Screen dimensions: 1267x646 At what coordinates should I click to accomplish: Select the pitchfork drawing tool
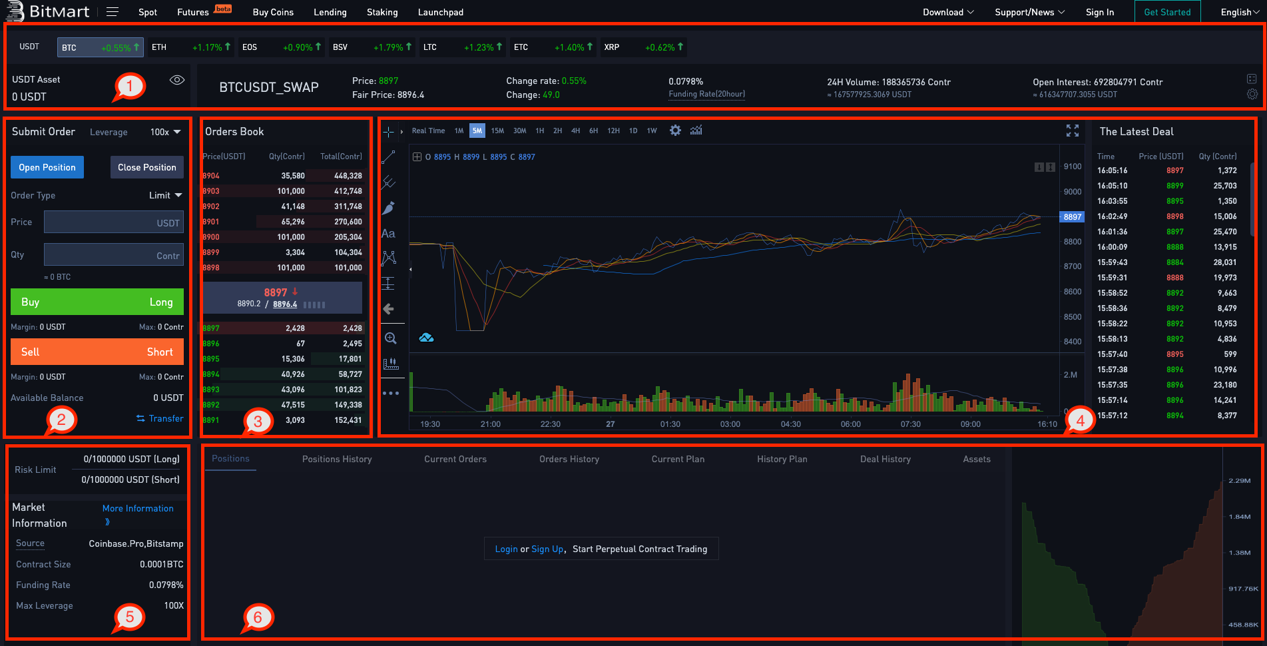388,182
